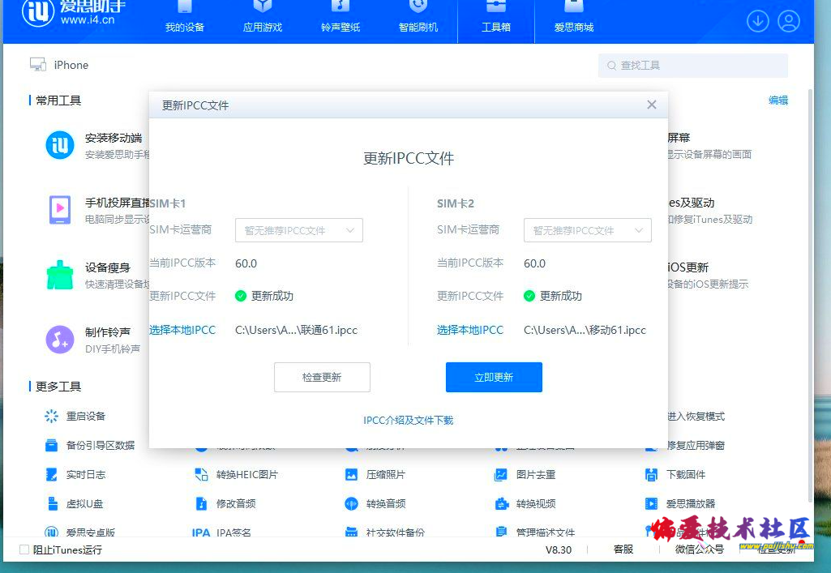
Task: Click the 检查更新 button
Action: tap(322, 378)
